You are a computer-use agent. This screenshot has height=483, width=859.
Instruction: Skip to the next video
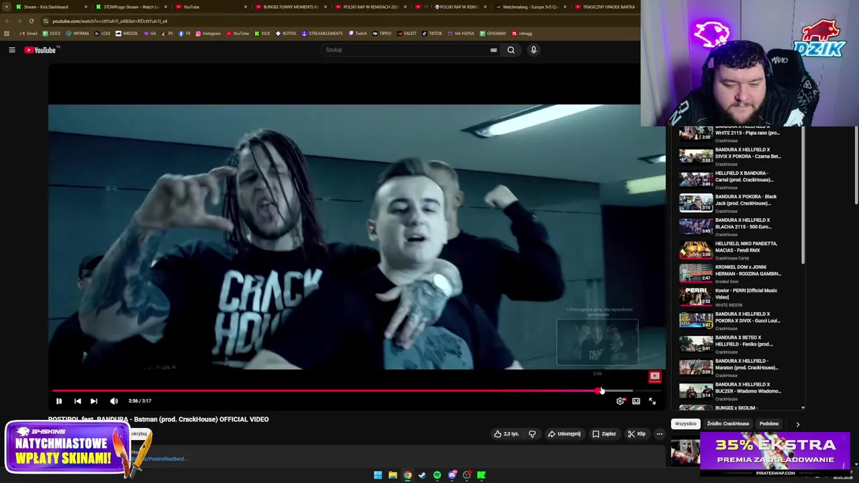pyautogui.click(x=94, y=401)
